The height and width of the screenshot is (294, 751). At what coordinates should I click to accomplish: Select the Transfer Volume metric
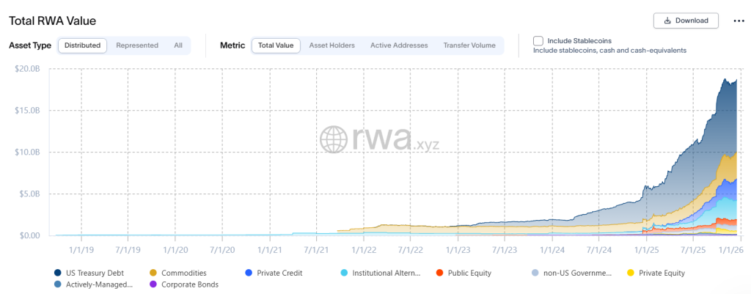coord(469,45)
